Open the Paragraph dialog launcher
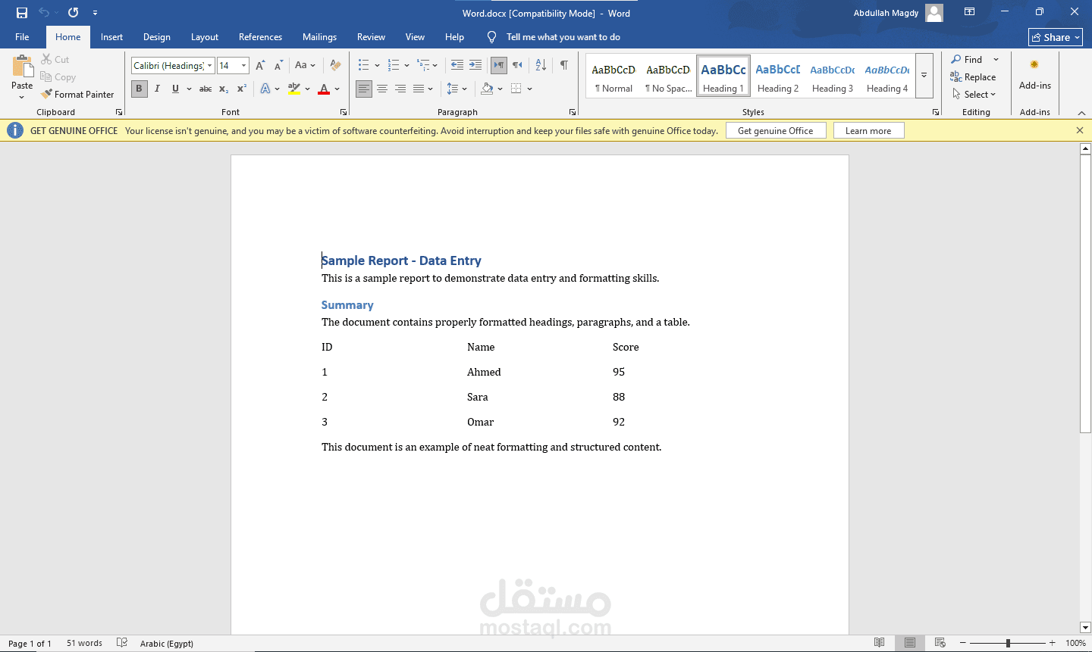 [x=573, y=112]
